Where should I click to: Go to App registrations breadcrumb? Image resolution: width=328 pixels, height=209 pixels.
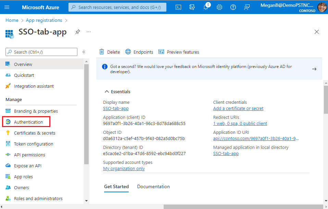(44, 20)
